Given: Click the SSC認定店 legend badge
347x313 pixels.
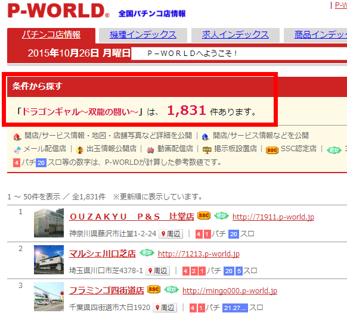Looking at the screenshot, I should [272, 150].
